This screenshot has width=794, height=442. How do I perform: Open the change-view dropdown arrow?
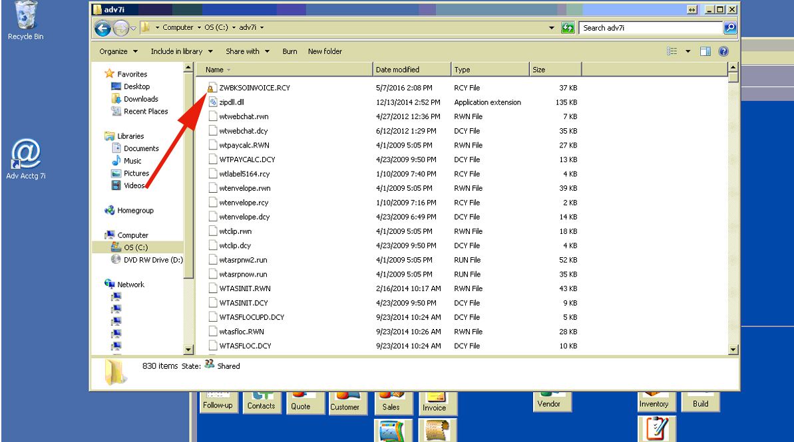pos(688,51)
